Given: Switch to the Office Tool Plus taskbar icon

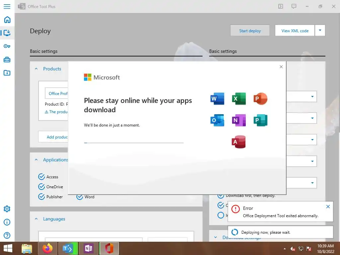Looking at the screenshot, I should [68, 248].
